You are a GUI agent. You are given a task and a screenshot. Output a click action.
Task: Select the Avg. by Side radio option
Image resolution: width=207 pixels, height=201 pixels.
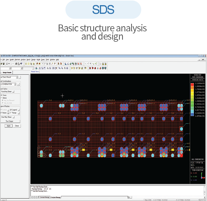(3, 103)
